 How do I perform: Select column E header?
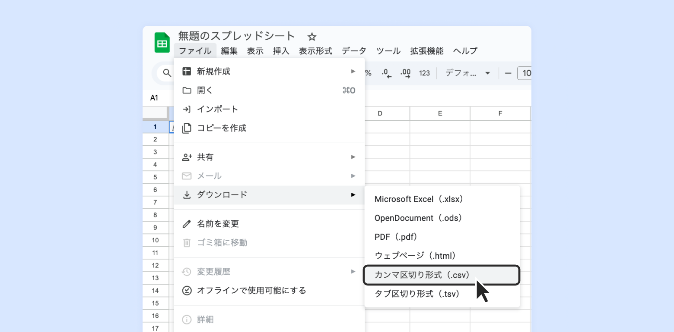[440, 114]
